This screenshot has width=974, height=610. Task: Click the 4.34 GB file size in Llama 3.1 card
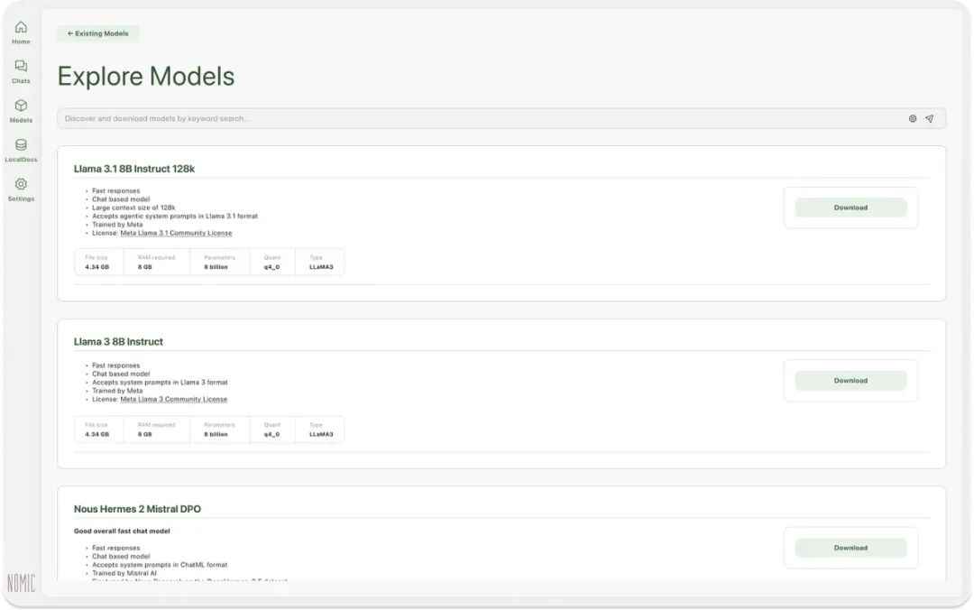click(96, 267)
